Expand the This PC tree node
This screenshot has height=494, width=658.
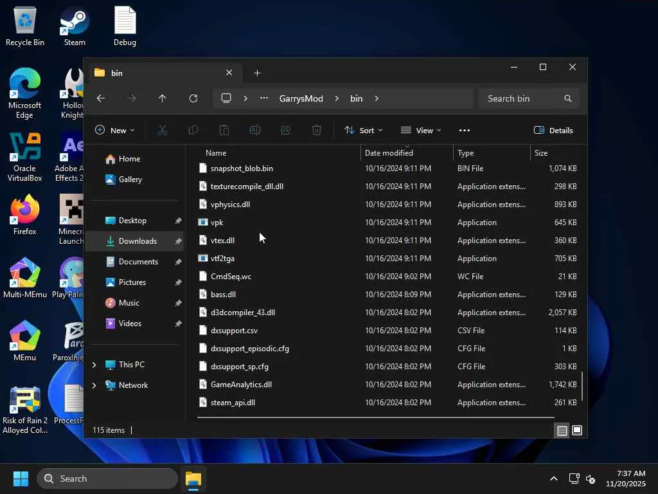pos(94,365)
